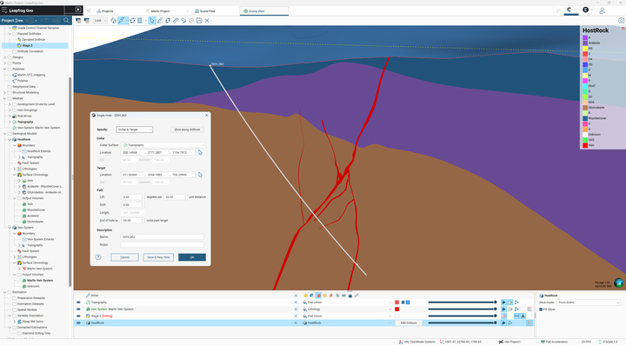Click the Cancel button in dialog

(x=124, y=257)
